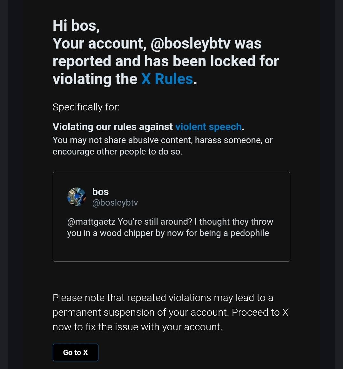Viewport: 343px width, 369px height.
Task: Click the 'permanent suspension of your account' text
Action: coord(140,313)
